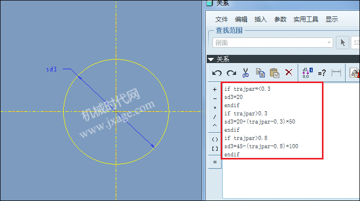360x201 pixels.
Task: Click the Paste clipboard icon
Action: point(274,73)
